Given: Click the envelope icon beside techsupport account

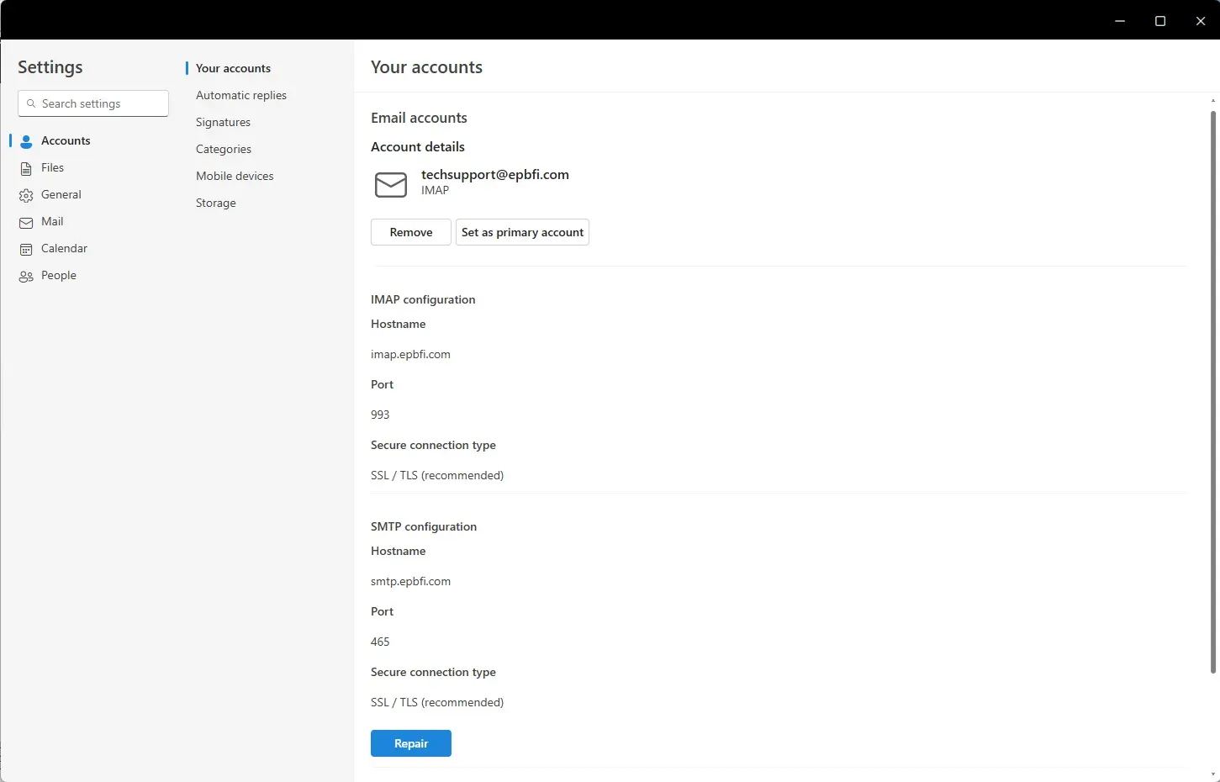Looking at the screenshot, I should (390, 184).
